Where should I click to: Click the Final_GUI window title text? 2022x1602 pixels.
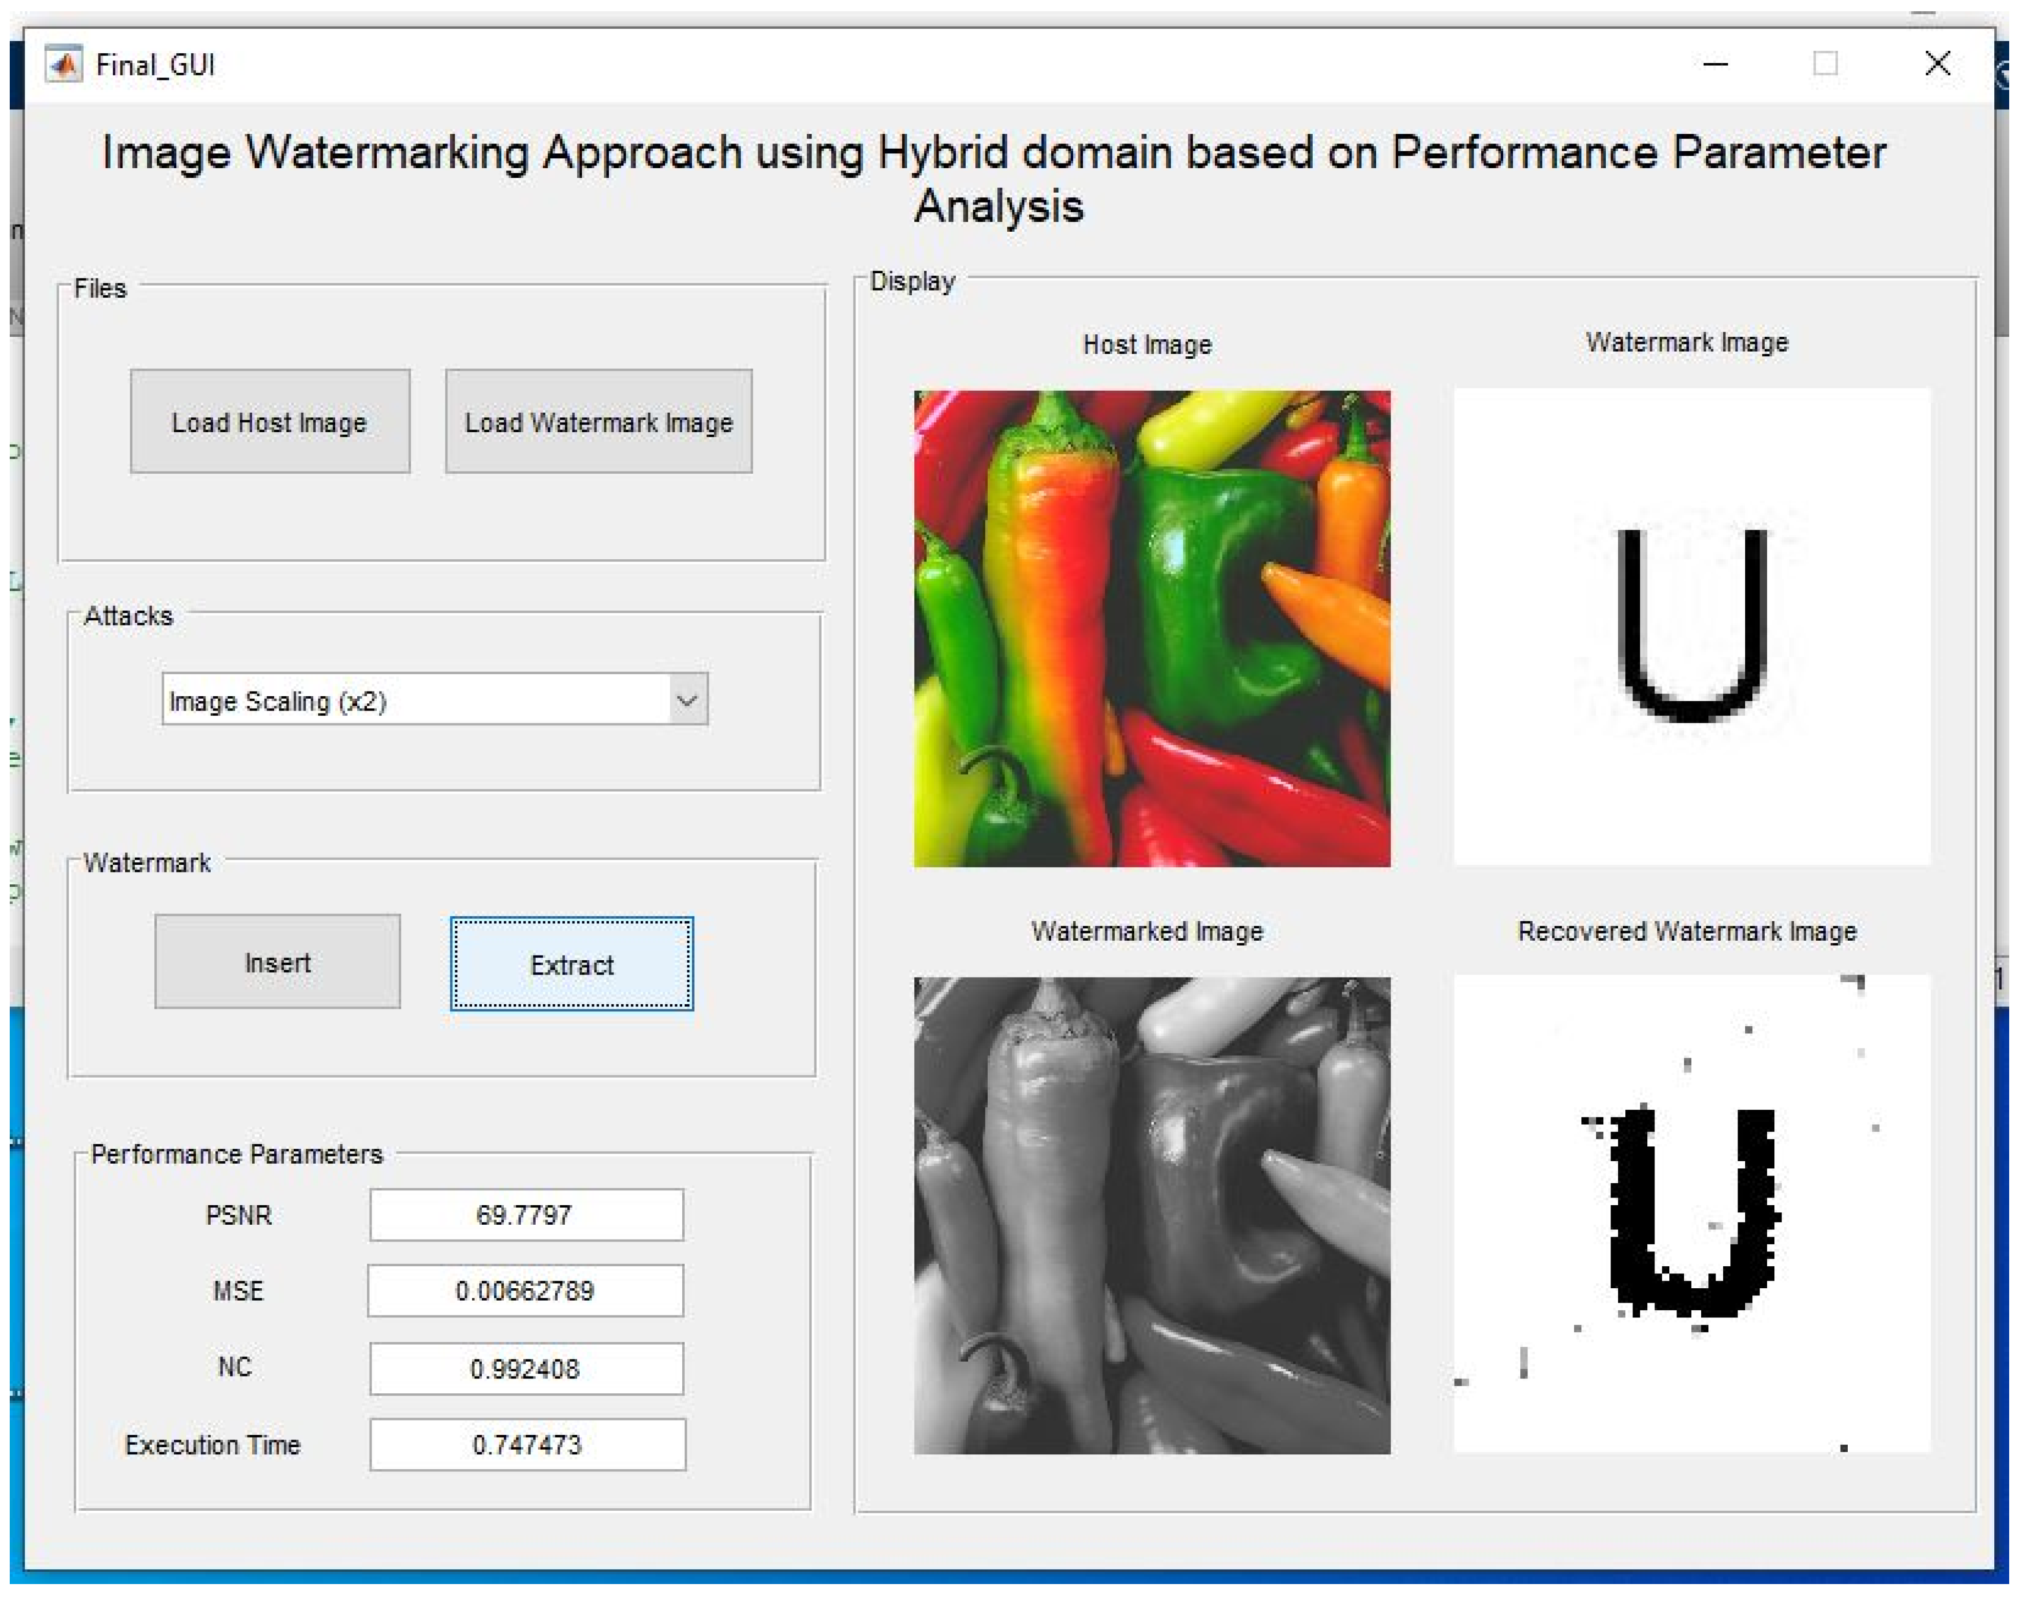pos(156,65)
